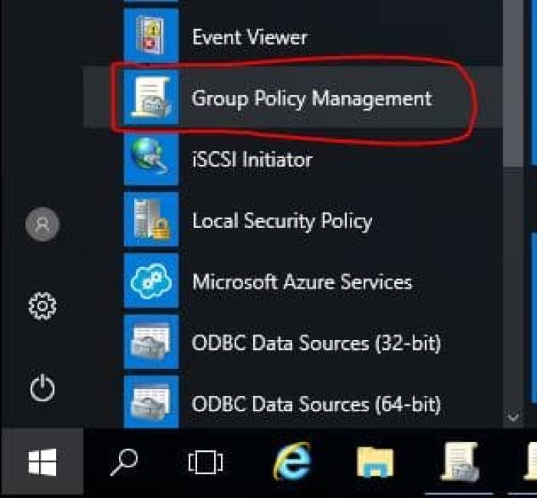Select the Event Viewer label

point(249,37)
